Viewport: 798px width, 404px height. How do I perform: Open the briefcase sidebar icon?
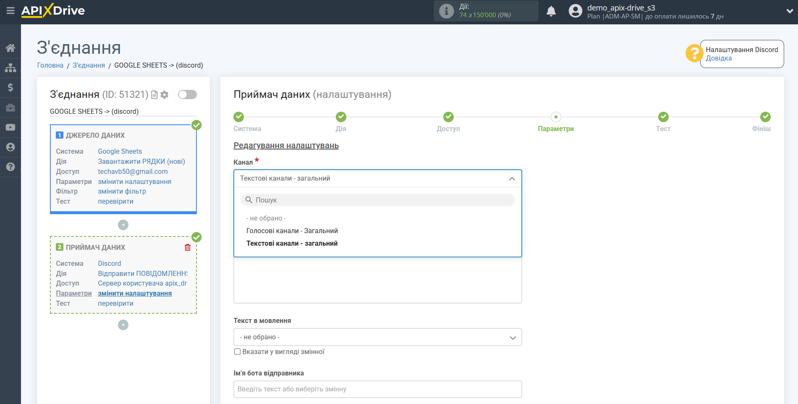click(x=10, y=108)
